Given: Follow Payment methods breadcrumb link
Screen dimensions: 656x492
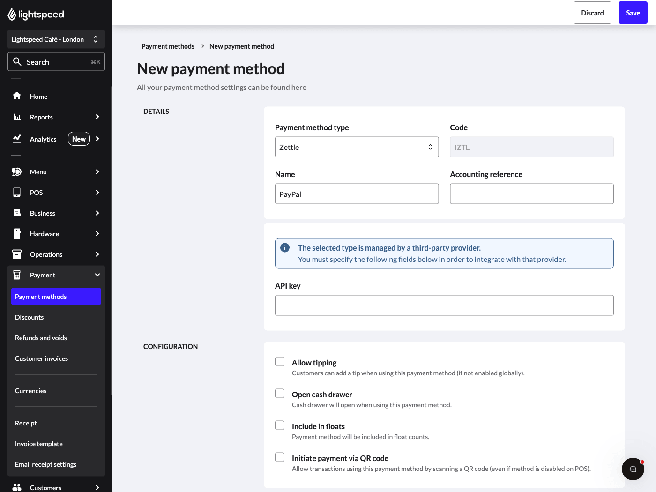Looking at the screenshot, I should [168, 46].
